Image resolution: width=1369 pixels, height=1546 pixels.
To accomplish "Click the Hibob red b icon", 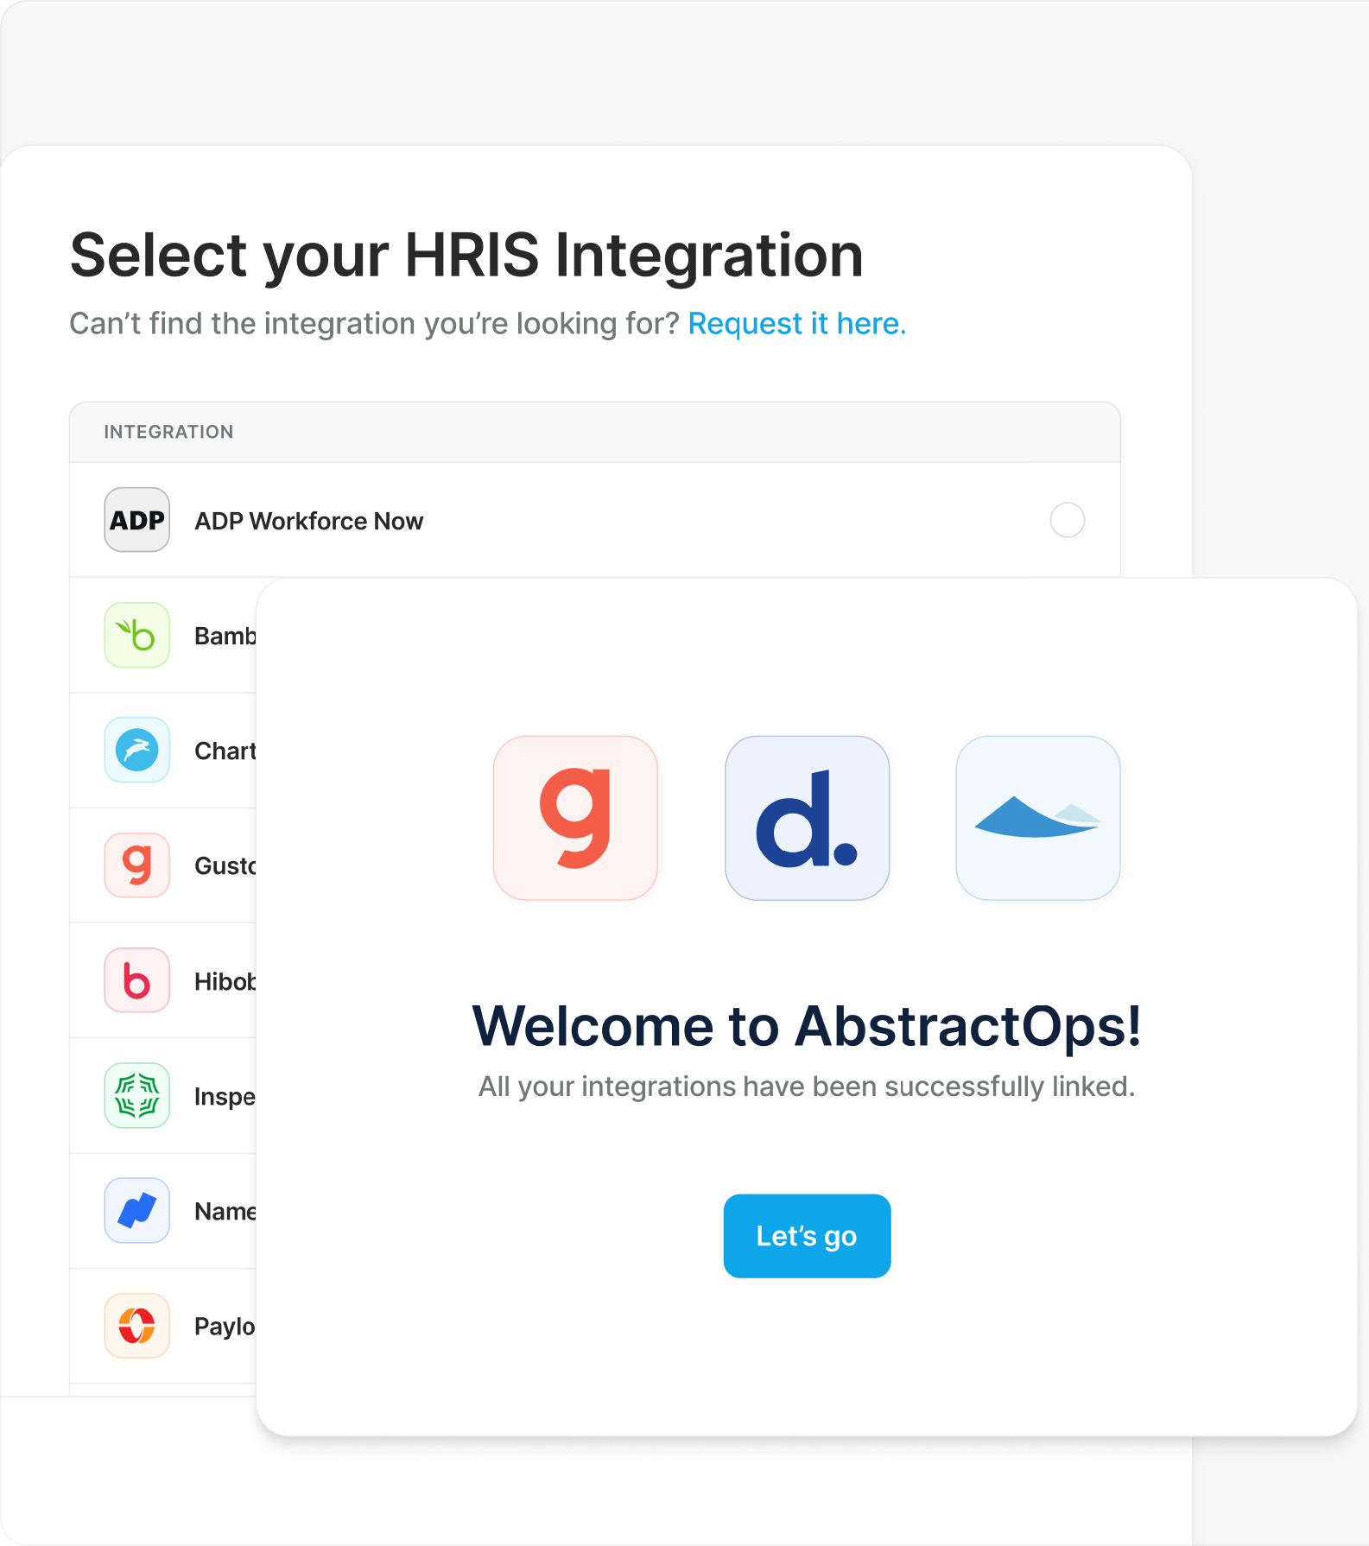I will click(136, 980).
